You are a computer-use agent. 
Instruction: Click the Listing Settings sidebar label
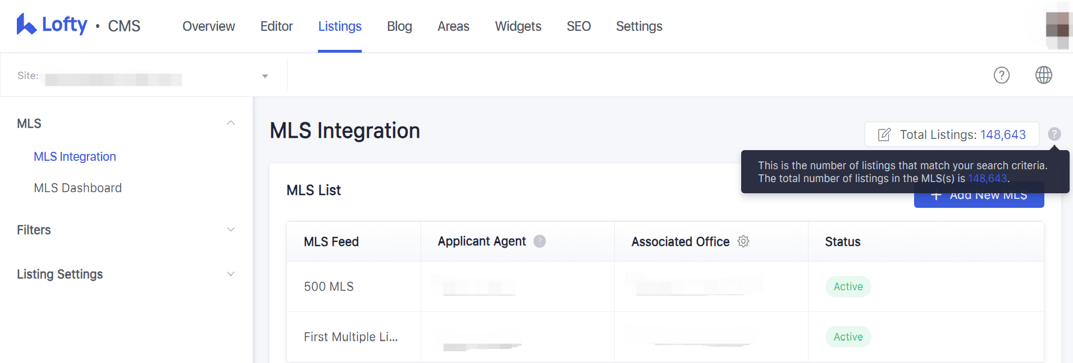click(x=60, y=274)
